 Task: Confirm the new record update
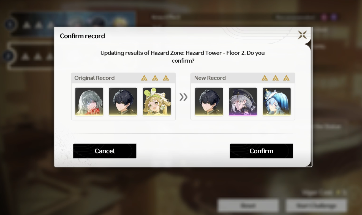[x=261, y=151]
